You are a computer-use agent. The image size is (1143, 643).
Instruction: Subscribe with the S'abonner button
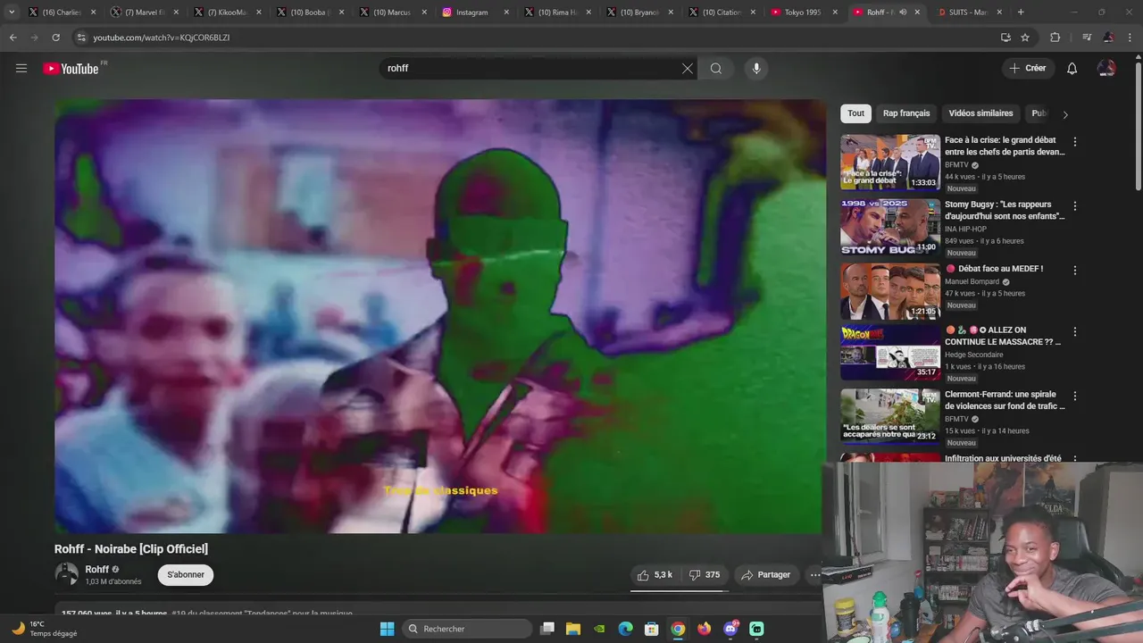pos(186,575)
